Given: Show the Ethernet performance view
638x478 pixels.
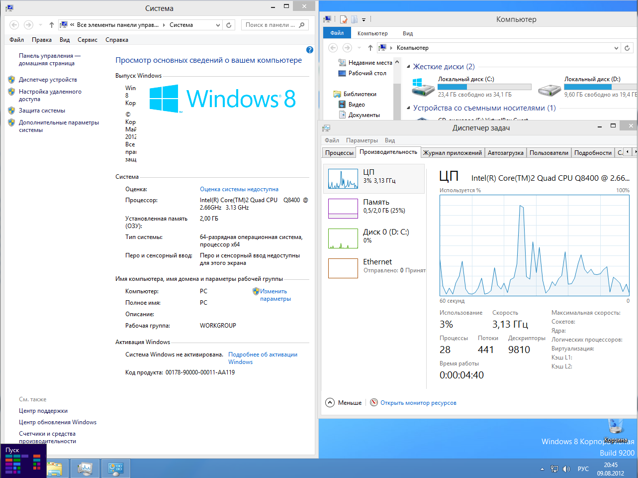Looking at the screenshot, I should tap(374, 268).
